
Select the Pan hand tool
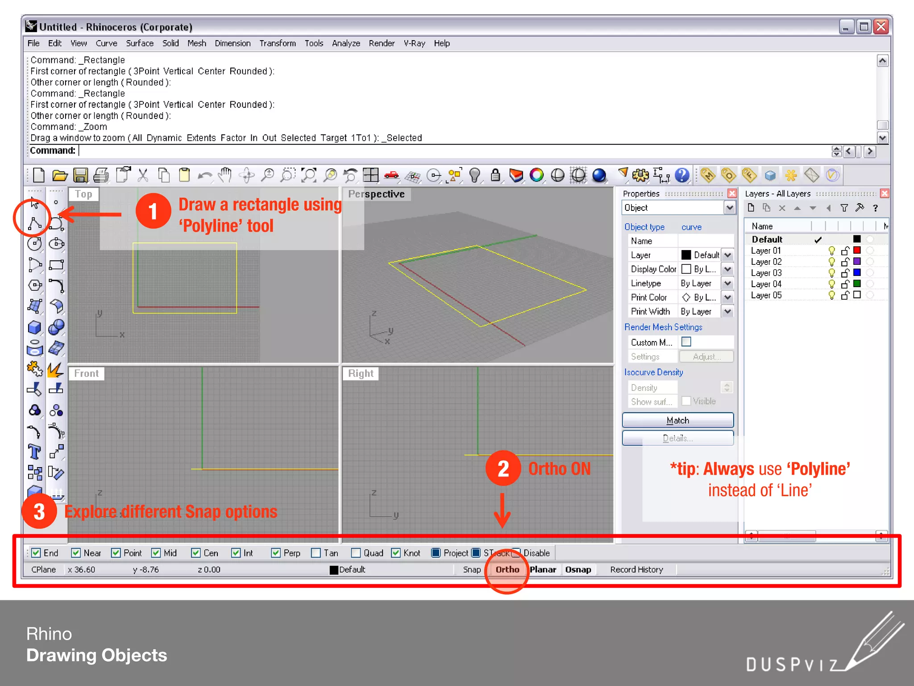coord(225,175)
